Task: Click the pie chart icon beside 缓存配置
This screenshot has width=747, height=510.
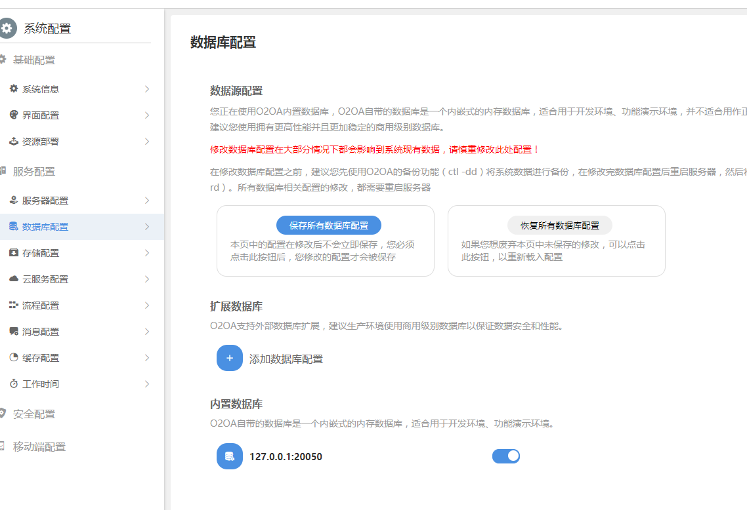Action: point(14,357)
